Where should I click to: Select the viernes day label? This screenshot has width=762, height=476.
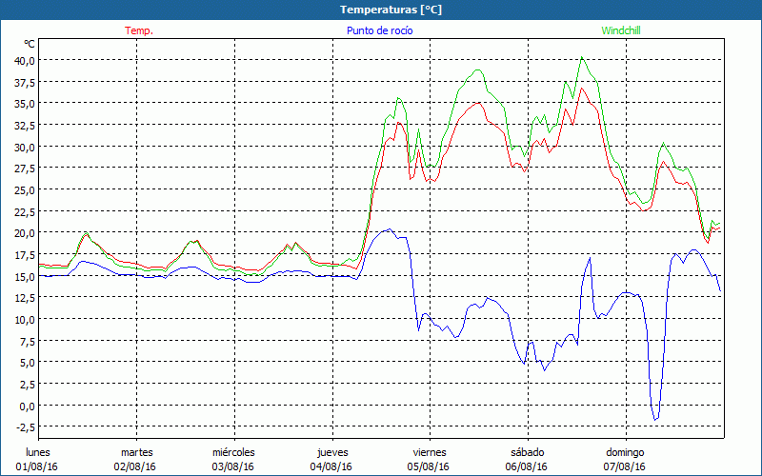point(430,452)
